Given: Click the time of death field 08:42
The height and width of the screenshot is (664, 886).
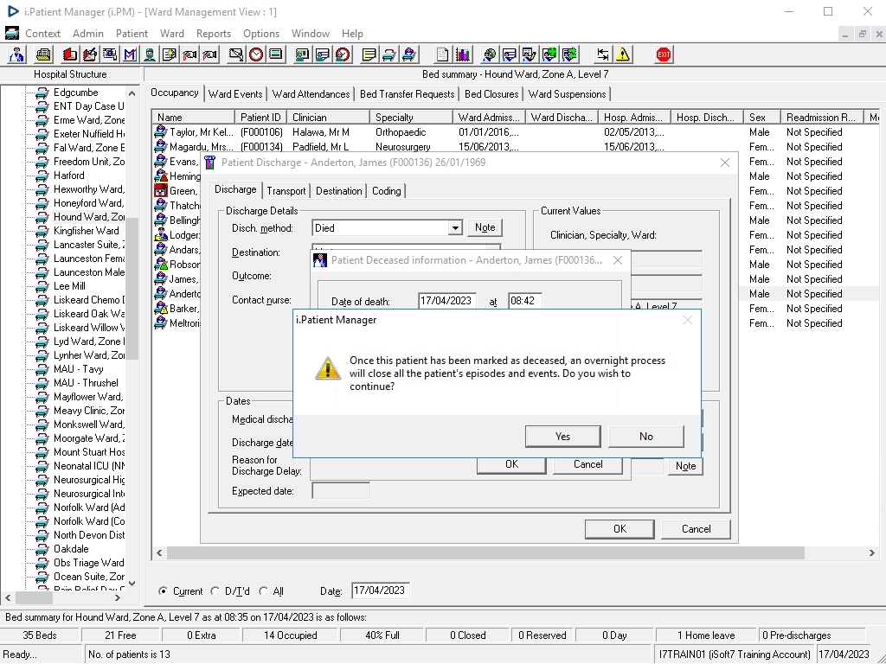Looking at the screenshot, I should pyautogui.click(x=525, y=301).
